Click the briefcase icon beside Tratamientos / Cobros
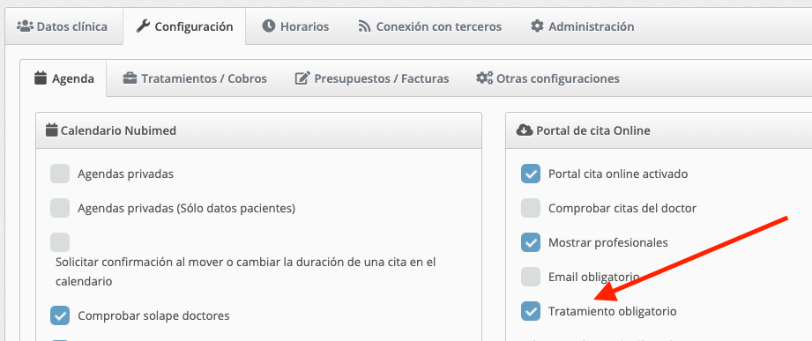812x341 pixels. (x=130, y=78)
